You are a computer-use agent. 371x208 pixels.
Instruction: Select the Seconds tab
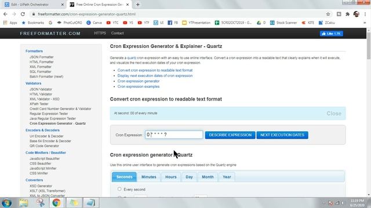click(124, 177)
